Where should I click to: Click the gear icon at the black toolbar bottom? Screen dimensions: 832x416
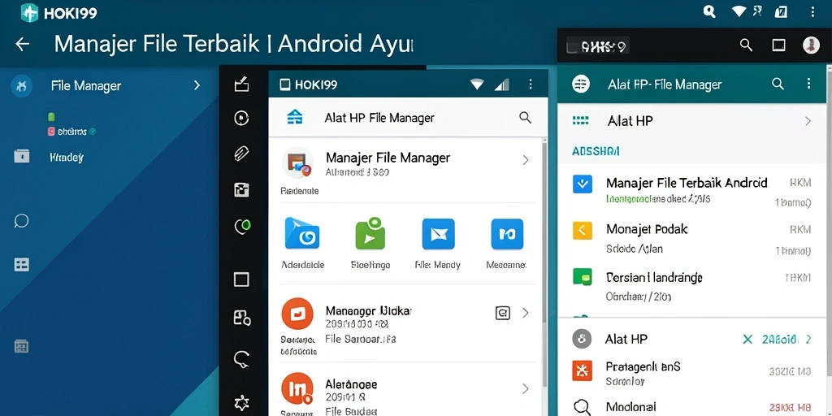(x=241, y=402)
